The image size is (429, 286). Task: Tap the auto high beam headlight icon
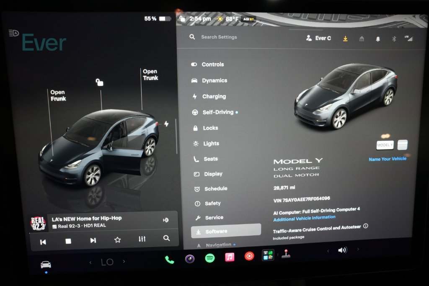(x=14, y=33)
